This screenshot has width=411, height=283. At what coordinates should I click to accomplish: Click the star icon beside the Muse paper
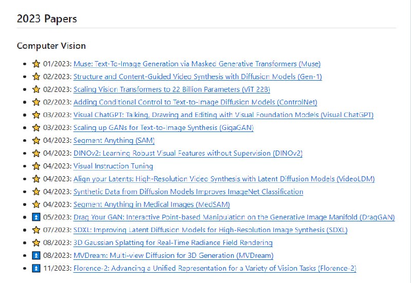coord(36,64)
